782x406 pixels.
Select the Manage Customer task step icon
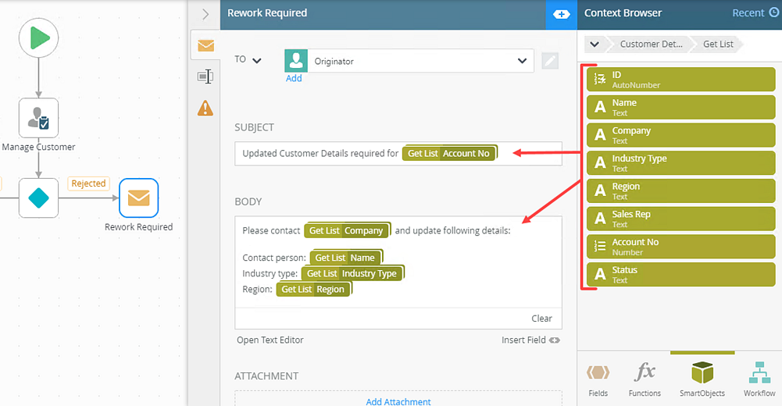tap(39, 118)
